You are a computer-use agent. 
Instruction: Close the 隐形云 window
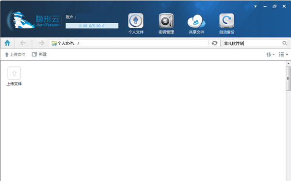point(284,6)
